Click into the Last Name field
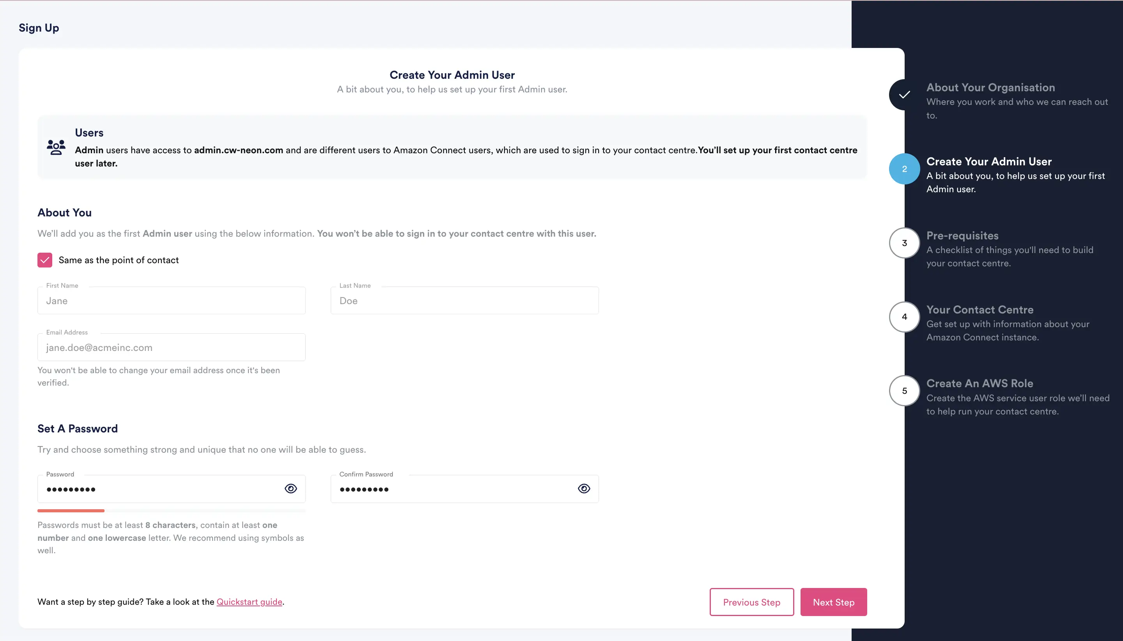 (x=464, y=301)
